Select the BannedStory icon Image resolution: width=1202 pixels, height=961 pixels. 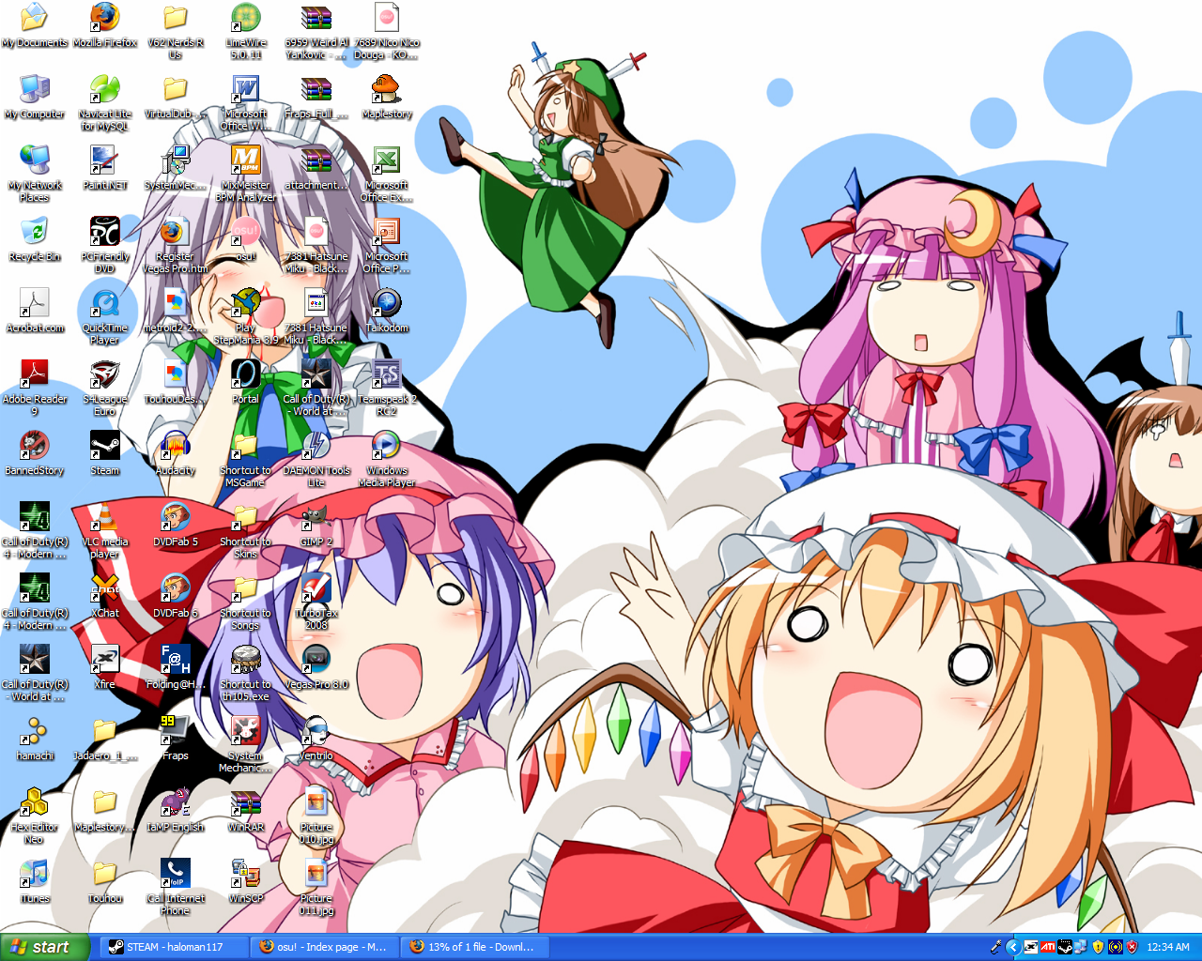[x=35, y=446]
